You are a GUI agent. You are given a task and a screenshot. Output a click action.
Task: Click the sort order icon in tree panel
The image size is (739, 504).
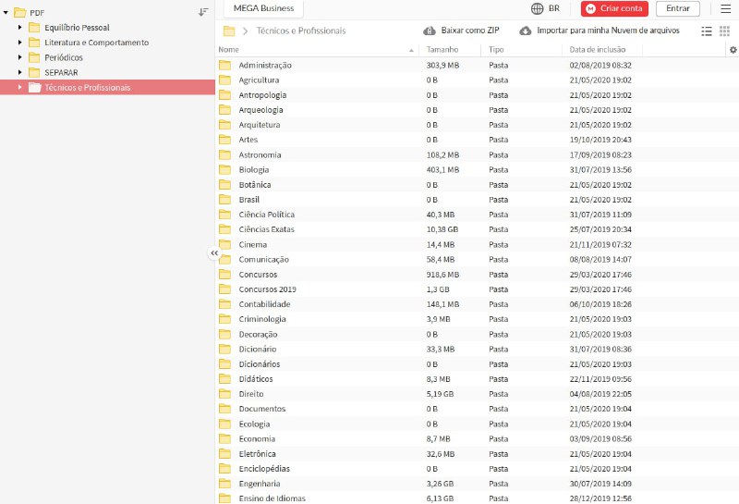pyautogui.click(x=203, y=12)
